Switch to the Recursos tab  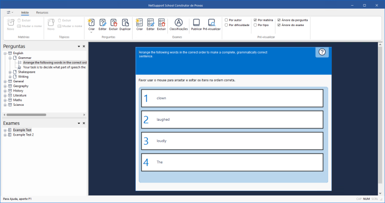pyautogui.click(x=42, y=12)
